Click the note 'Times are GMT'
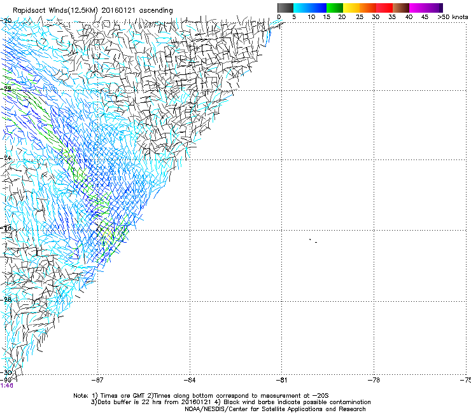The height and width of the screenshot is (413, 471). 123,396
